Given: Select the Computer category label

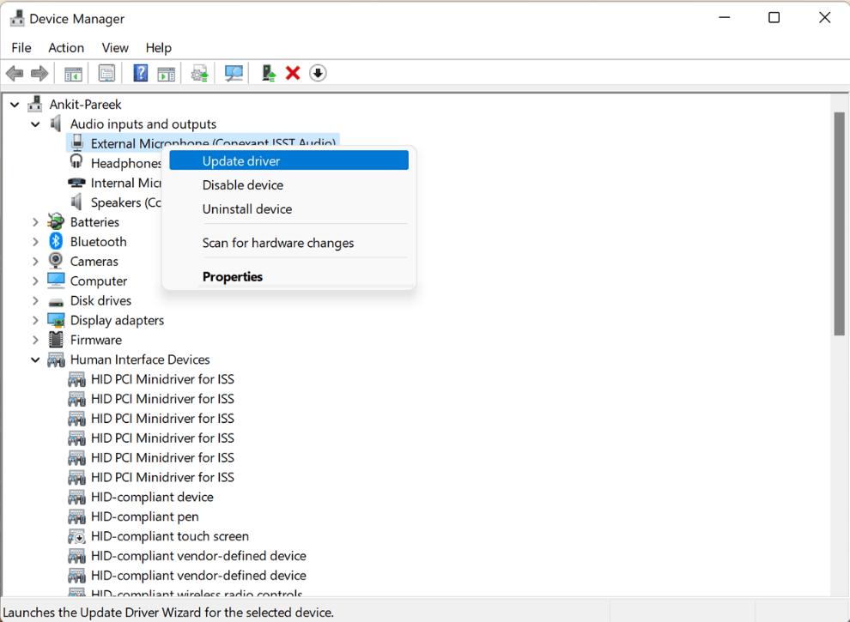Looking at the screenshot, I should (x=99, y=281).
